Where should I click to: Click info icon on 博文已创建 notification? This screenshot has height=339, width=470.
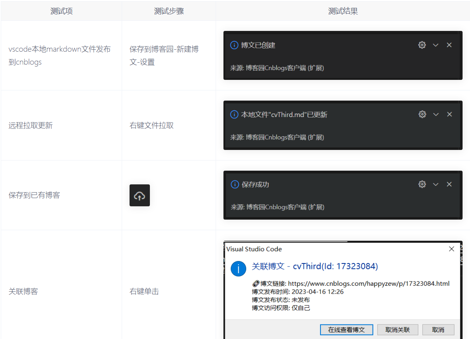[234, 45]
